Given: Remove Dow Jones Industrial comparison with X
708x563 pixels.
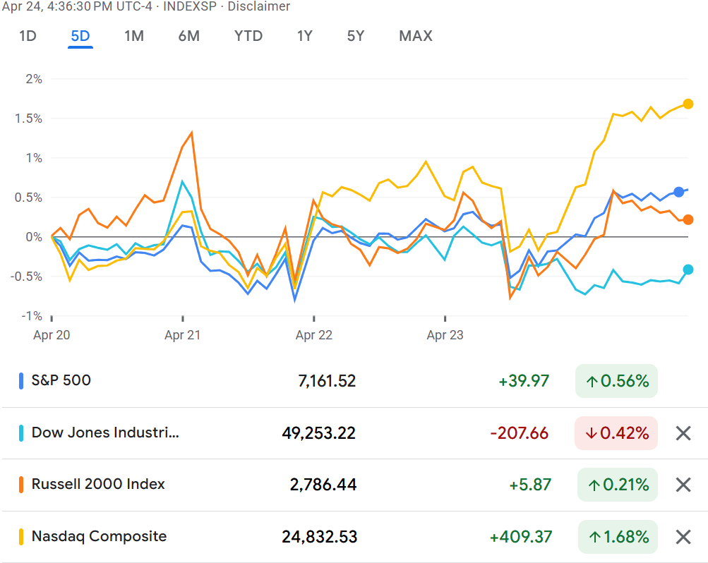Looking at the screenshot, I should [x=683, y=433].
